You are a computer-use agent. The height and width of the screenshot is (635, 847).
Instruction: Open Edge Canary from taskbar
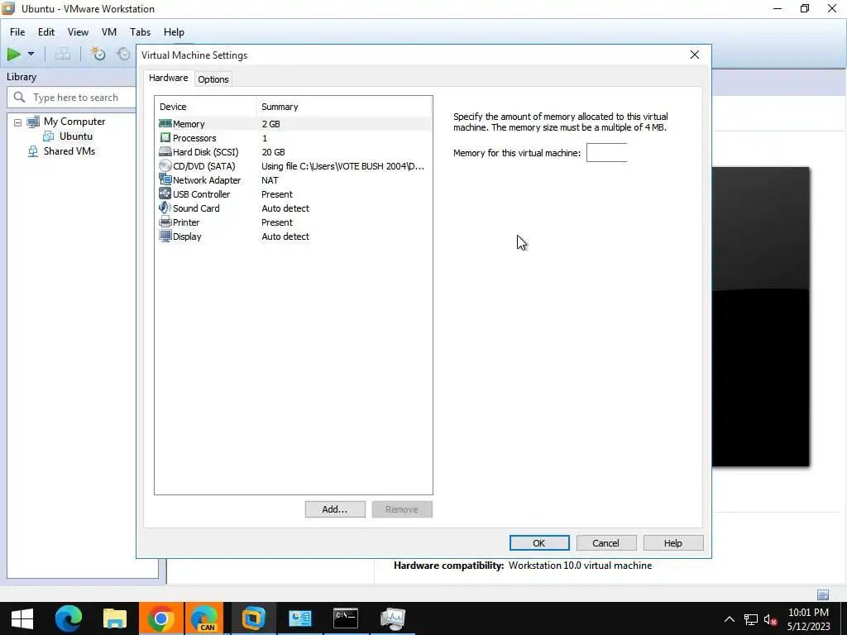(204, 618)
